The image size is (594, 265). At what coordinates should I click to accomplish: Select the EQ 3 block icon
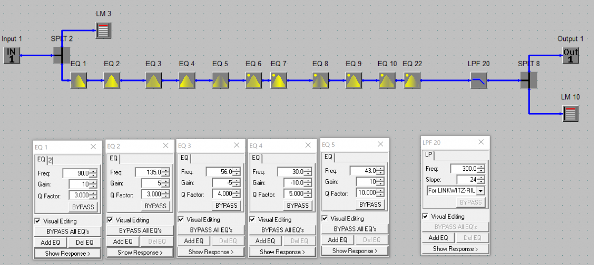click(x=153, y=80)
